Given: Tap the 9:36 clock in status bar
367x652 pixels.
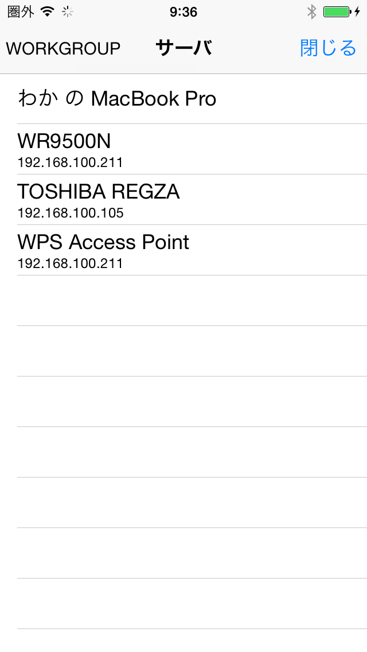Looking at the screenshot, I should [x=183, y=11].
